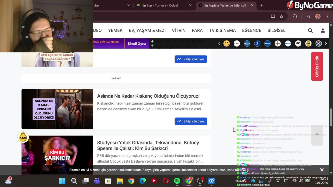The image size is (333, 187).
Task: Open the snowflake-style brand icon
Action: (x=318, y=44)
